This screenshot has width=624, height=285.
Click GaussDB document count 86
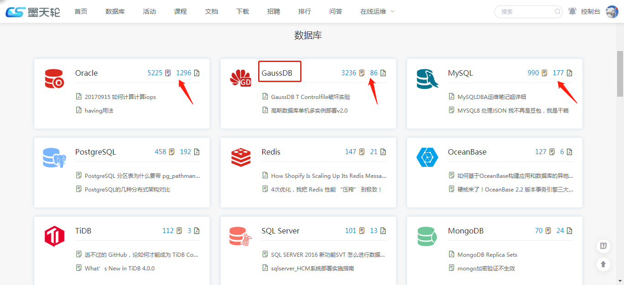(374, 73)
